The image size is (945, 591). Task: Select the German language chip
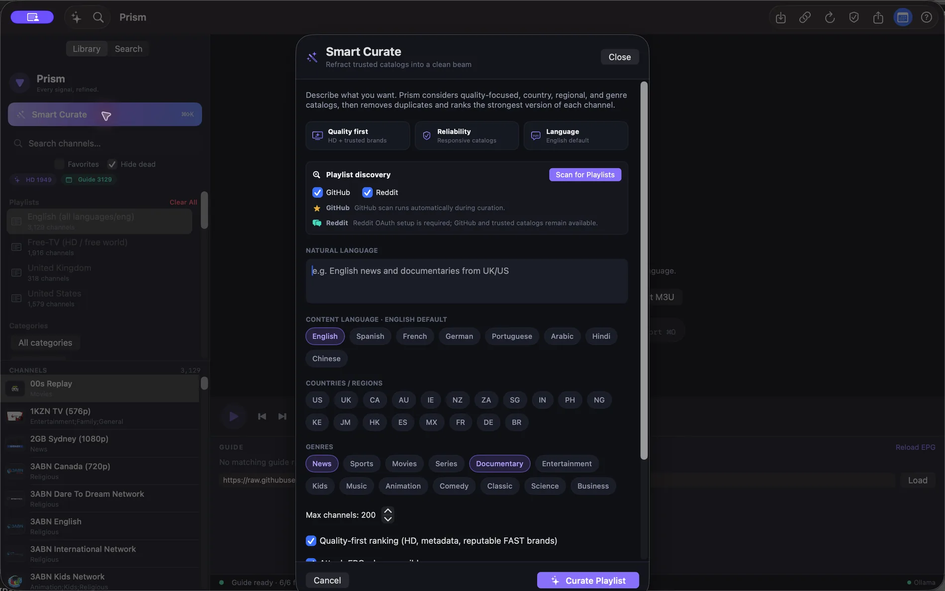(459, 336)
